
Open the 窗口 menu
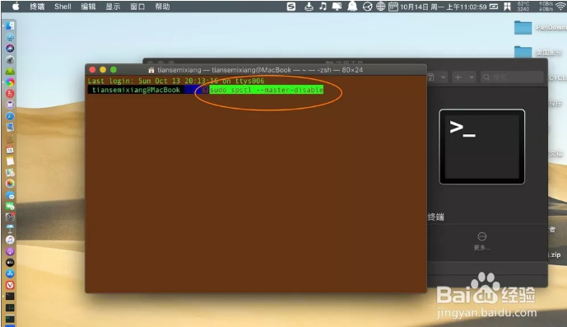[137, 7]
